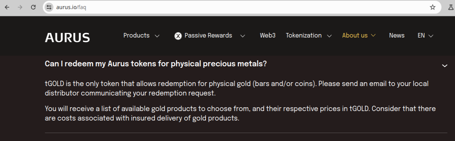Viewport: 455px width, 141px height.
Task: Bookmark this page with star icon
Action: (x=433, y=7)
